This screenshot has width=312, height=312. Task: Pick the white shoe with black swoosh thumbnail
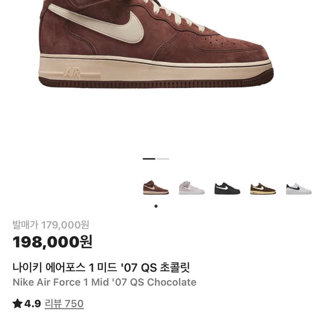click(299, 189)
